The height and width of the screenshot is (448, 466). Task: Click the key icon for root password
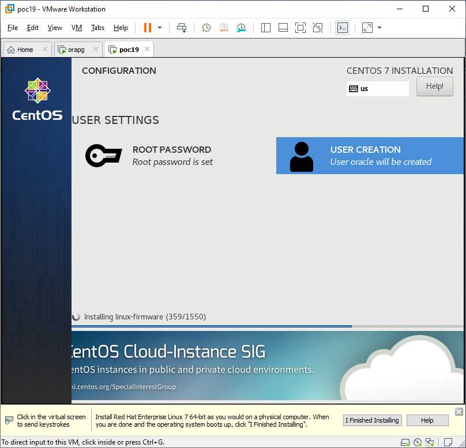tap(103, 156)
